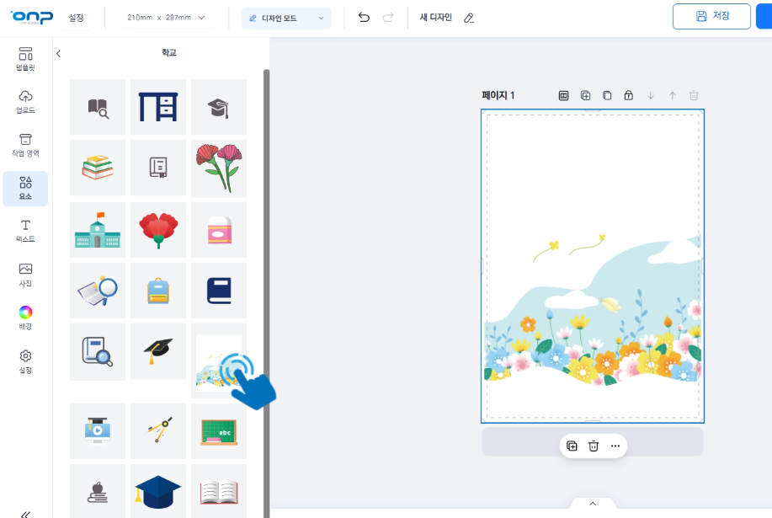Open the 템플릿 panel in the sidebar
Screen dimensions: 772x518
tap(25, 59)
